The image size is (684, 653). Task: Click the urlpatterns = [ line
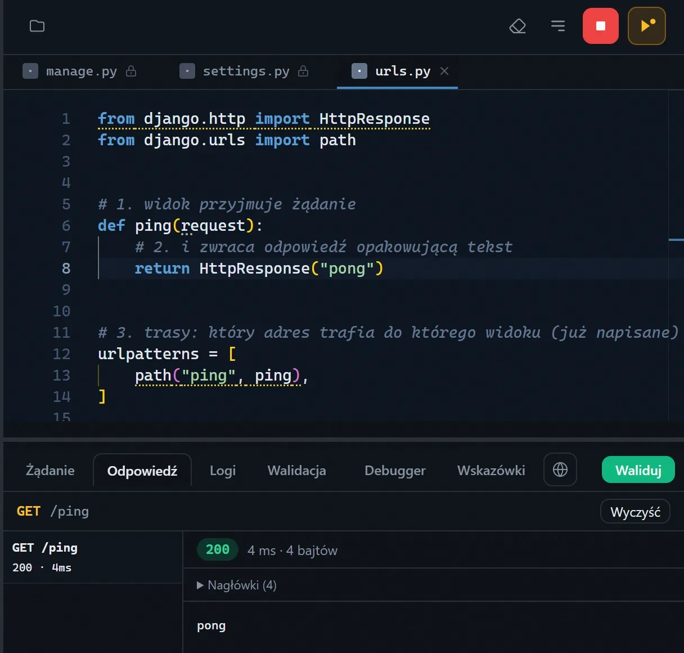click(167, 354)
